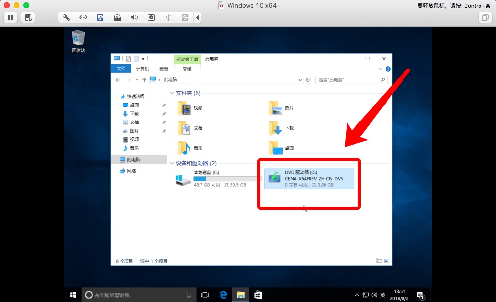Select the 驱动器工具 contextual tab
The image size is (496, 302).
187,60
